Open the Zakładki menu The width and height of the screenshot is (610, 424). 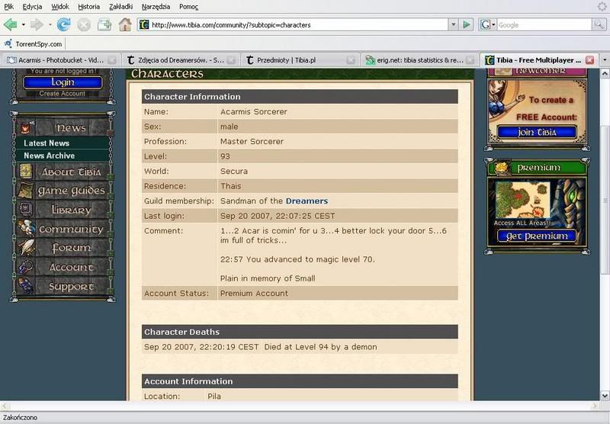click(x=121, y=7)
